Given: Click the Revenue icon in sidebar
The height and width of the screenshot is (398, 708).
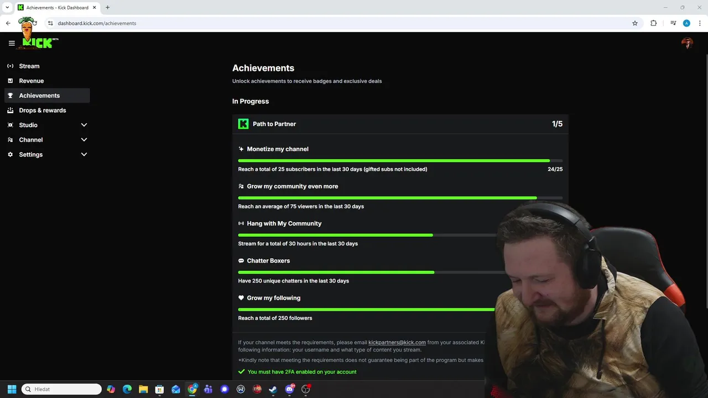Looking at the screenshot, I should [x=10, y=81].
